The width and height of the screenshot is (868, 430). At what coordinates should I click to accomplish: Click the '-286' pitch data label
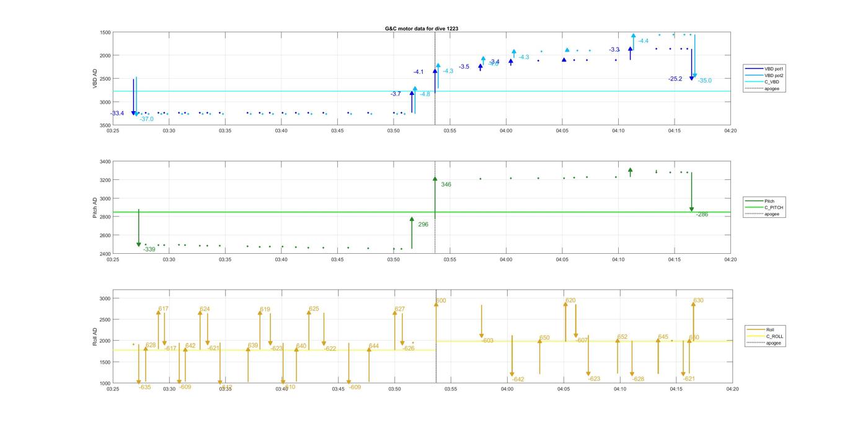[x=702, y=215]
